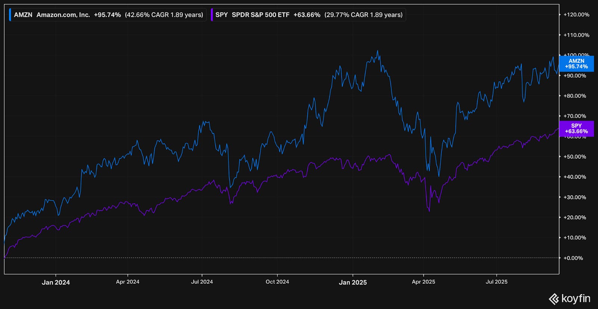Click 'Apr 2024' on the time axis

[127, 282]
